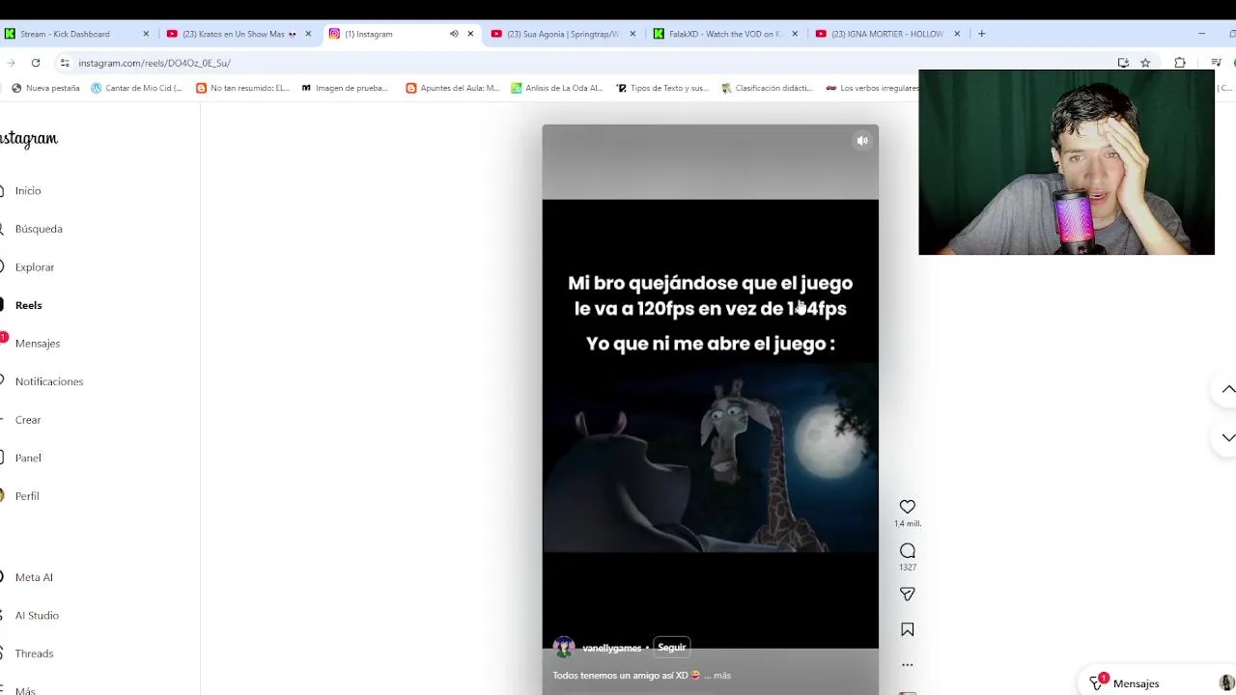The height and width of the screenshot is (695, 1236).
Task: Switch to IGNA MORTIER - HOLLOW tab
Action: pyautogui.click(x=888, y=34)
